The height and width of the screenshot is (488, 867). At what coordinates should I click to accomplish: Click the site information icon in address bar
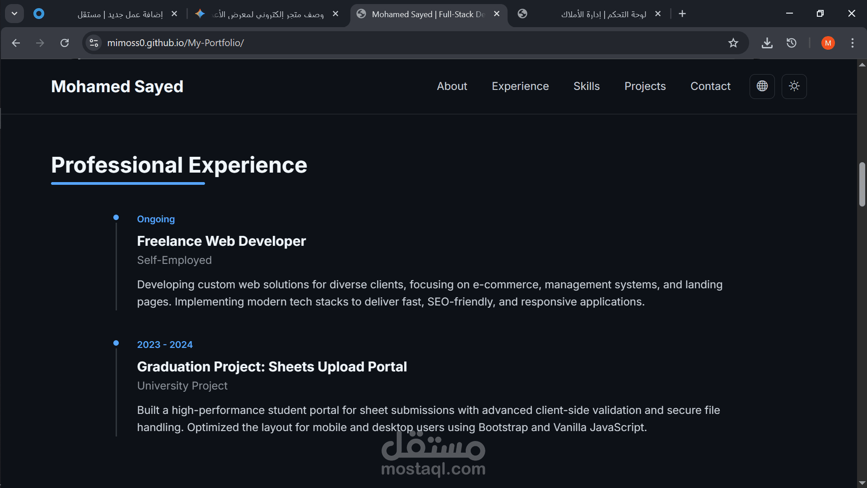94,43
